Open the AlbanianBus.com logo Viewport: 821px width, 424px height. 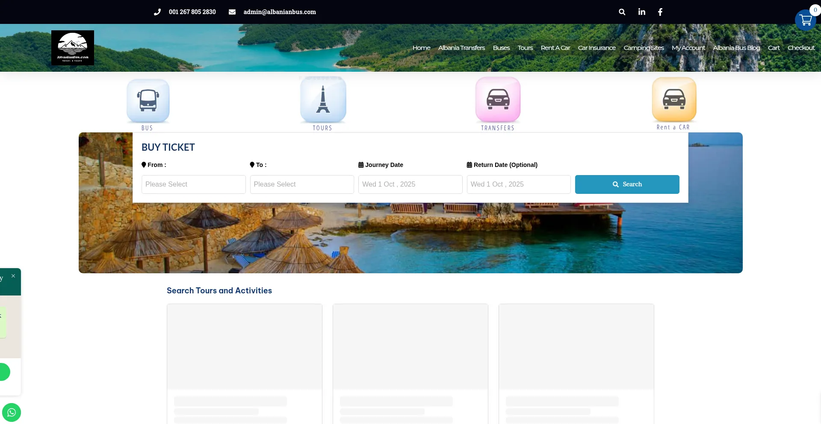[73, 48]
